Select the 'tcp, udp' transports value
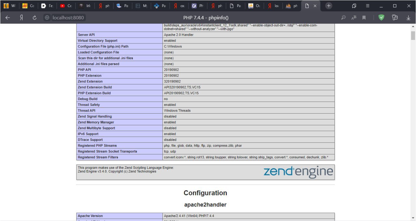416x221 pixels. 170,152
